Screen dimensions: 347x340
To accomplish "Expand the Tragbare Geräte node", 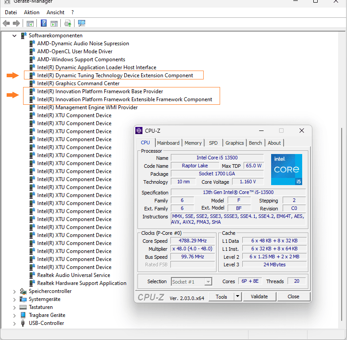I will tap(15, 315).
